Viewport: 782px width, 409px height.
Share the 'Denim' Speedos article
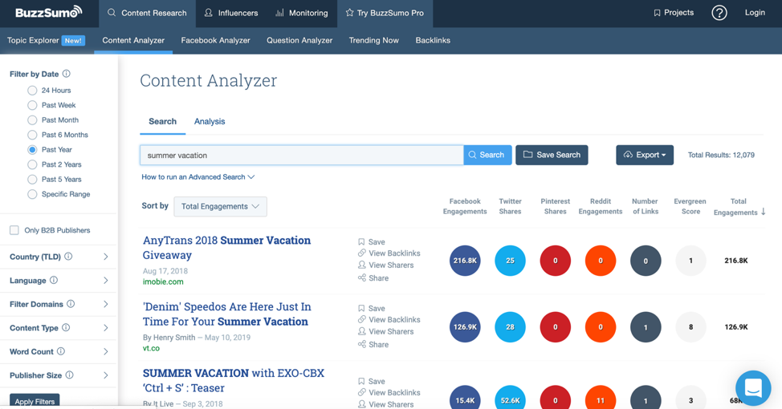pos(373,344)
